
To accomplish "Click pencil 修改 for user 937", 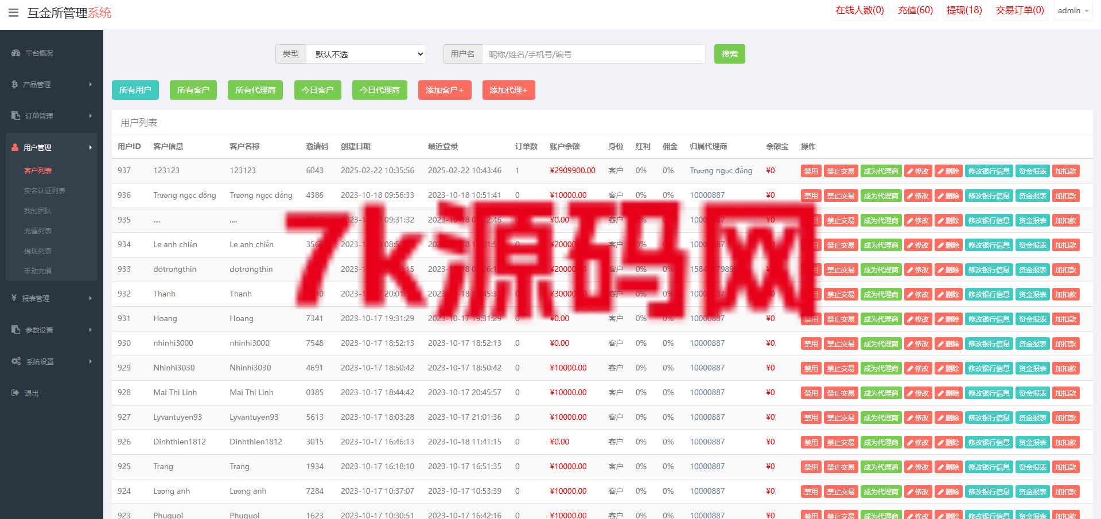I will pyautogui.click(x=918, y=171).
